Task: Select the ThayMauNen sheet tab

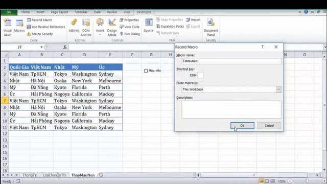Action: pyautogui.click(x=83, y=175)
